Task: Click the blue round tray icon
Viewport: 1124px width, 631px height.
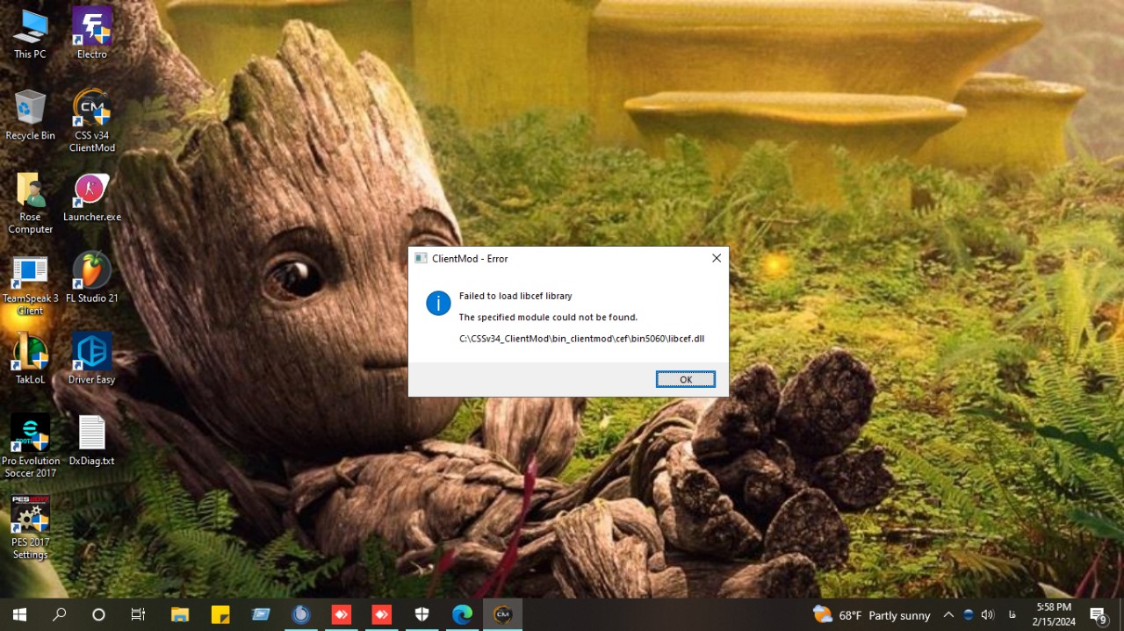Action: (x=969, y=615)
